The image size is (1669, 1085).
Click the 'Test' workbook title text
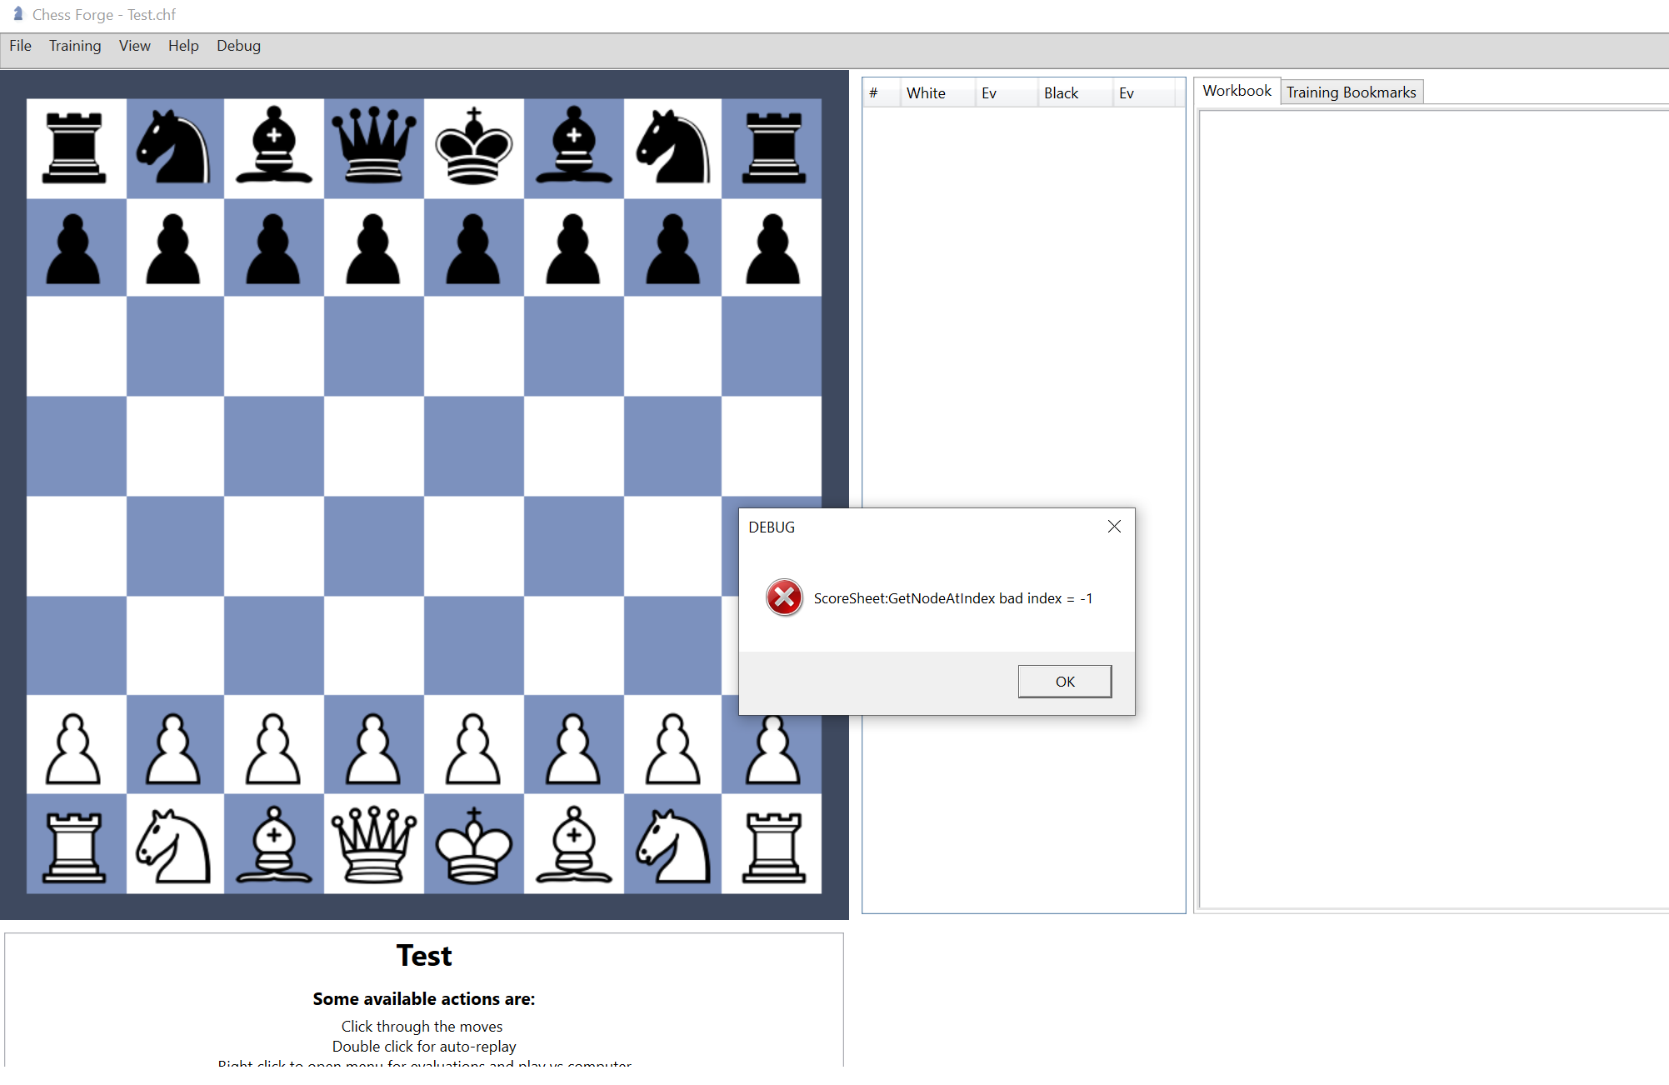point(424,955)
